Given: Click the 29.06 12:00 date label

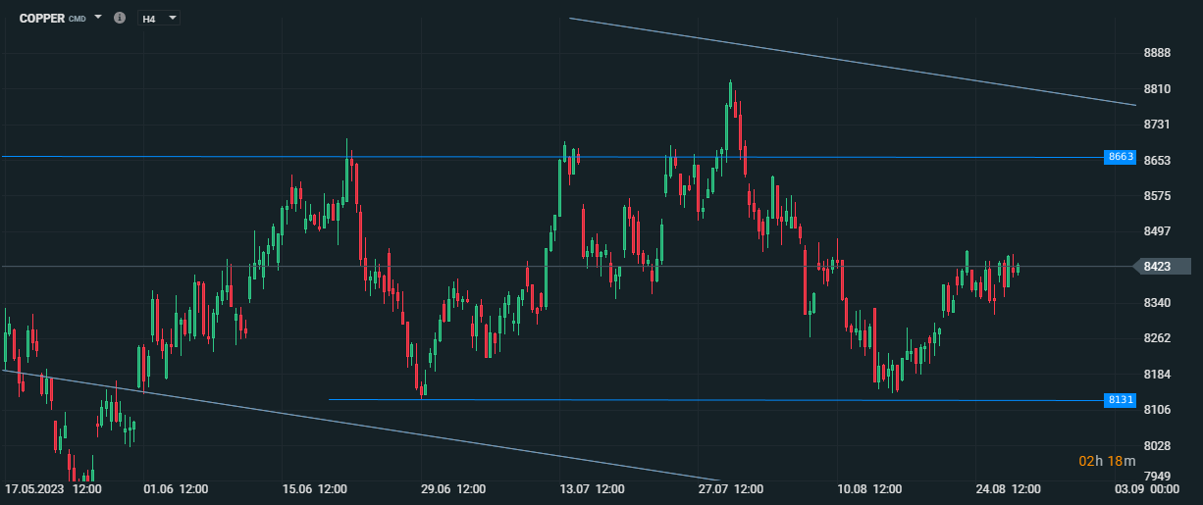Looking at the screenshot, I should pyautogui.click(x=453, y=488).
